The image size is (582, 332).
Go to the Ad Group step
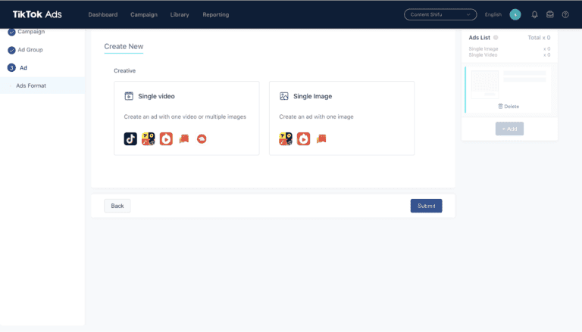click(30, 50)
